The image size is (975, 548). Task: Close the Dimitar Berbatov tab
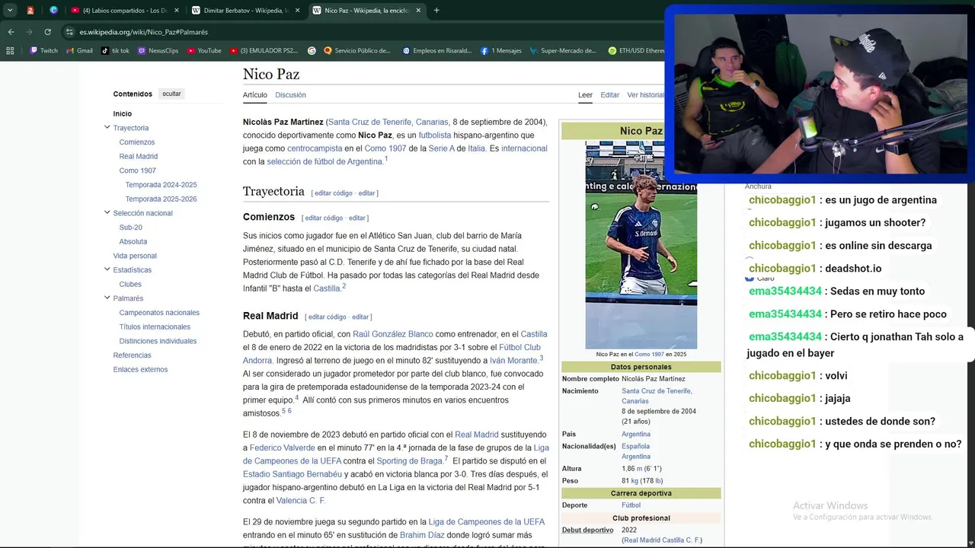coord(297,11)
